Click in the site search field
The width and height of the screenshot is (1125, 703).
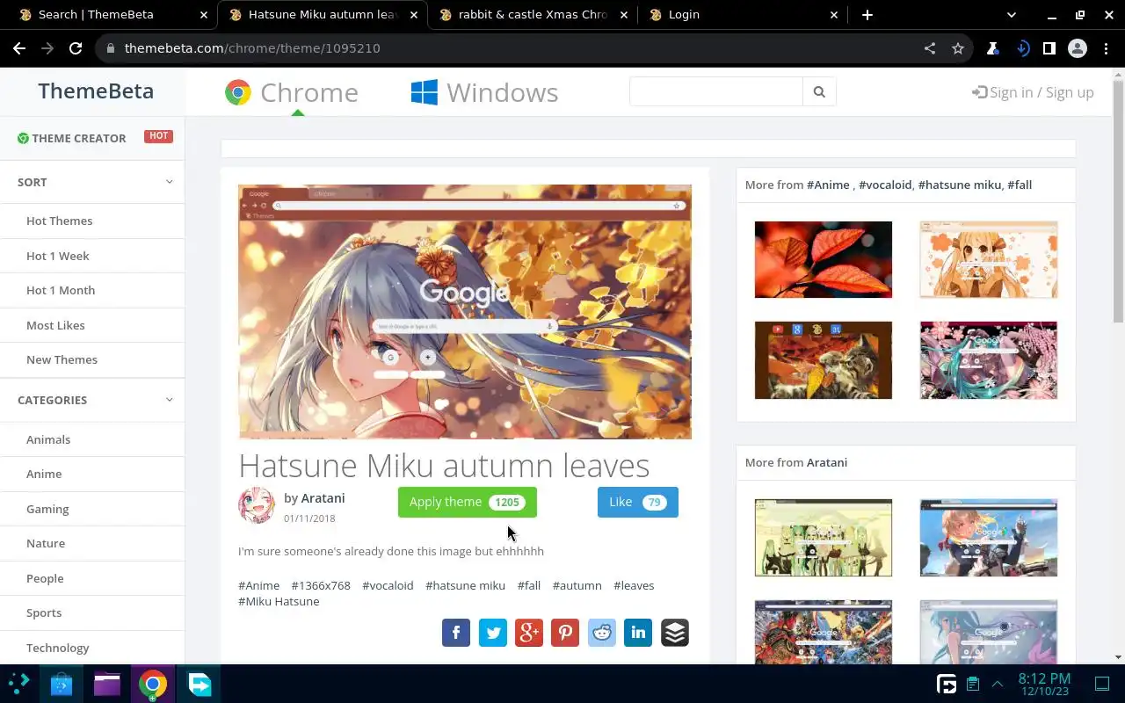click(x=716, y=91)
